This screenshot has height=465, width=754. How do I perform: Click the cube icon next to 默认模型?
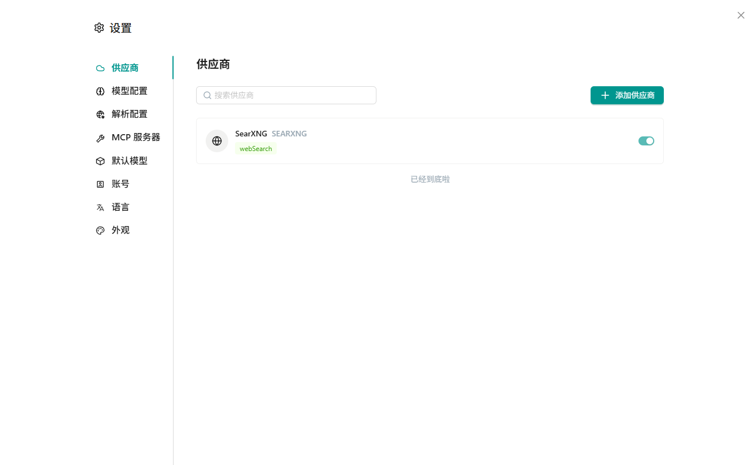(x=100, y=161)
